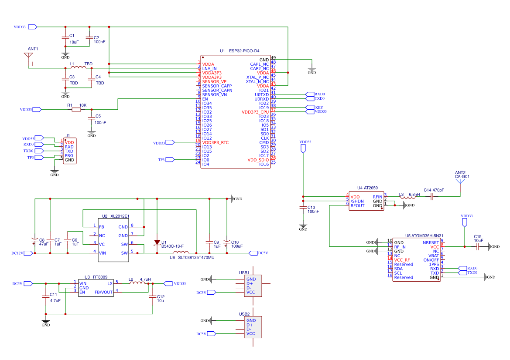This screenshot has width=510, height=360.
Task: Click the FB/VOUT pin label on U3
Action: (103, 293)
